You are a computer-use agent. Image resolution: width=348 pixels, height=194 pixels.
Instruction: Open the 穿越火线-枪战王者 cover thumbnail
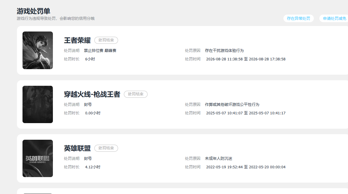tap(38, 104)
